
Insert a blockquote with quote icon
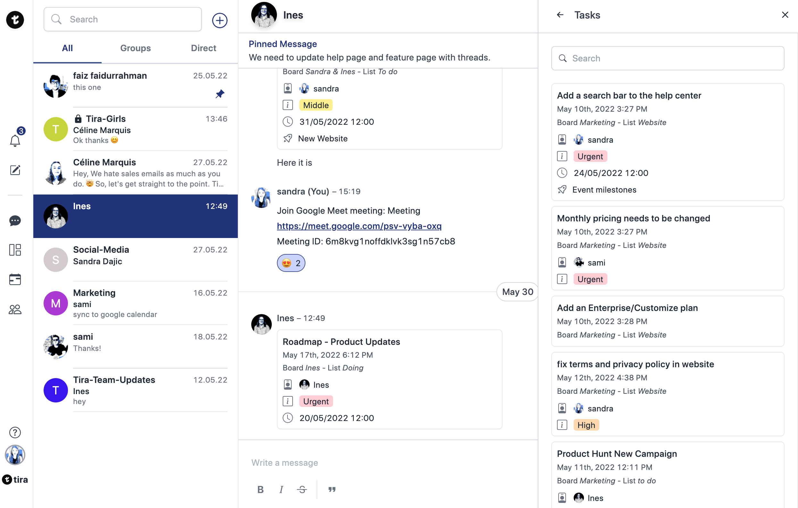click(x=332, y=489)
